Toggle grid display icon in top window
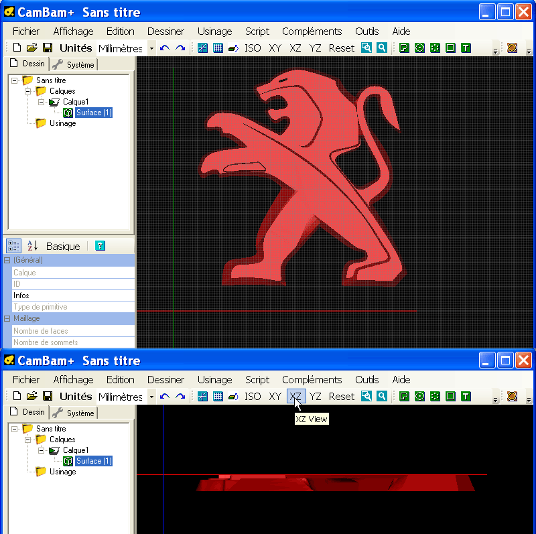The image size is (536, 534). pos(218,48)
